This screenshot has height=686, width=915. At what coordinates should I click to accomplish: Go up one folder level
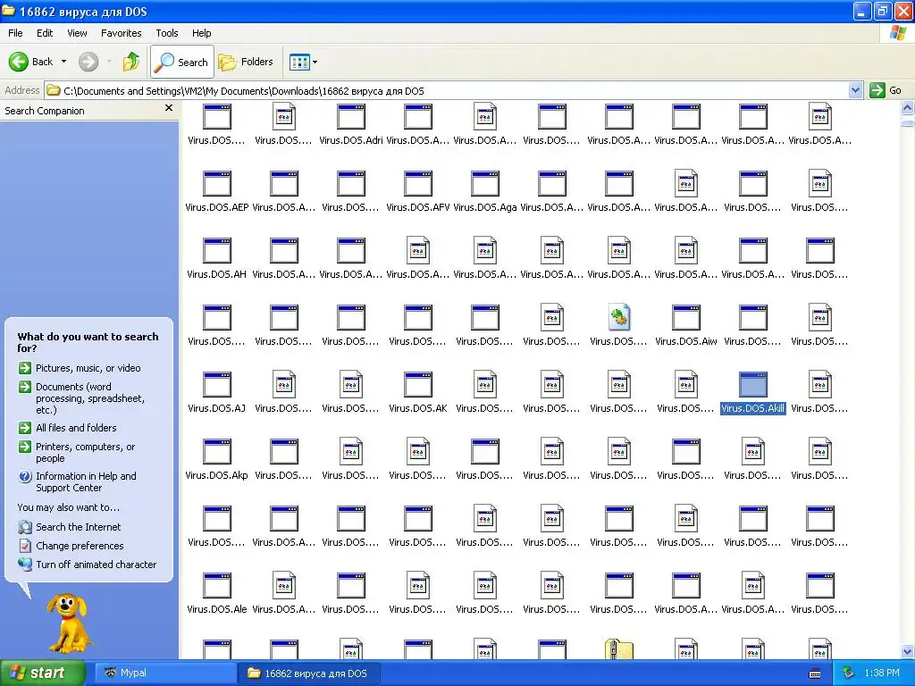[x=131, y=62]
